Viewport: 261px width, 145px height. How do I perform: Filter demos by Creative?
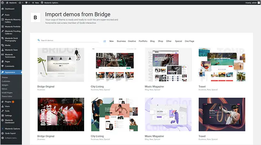(132, 41)
